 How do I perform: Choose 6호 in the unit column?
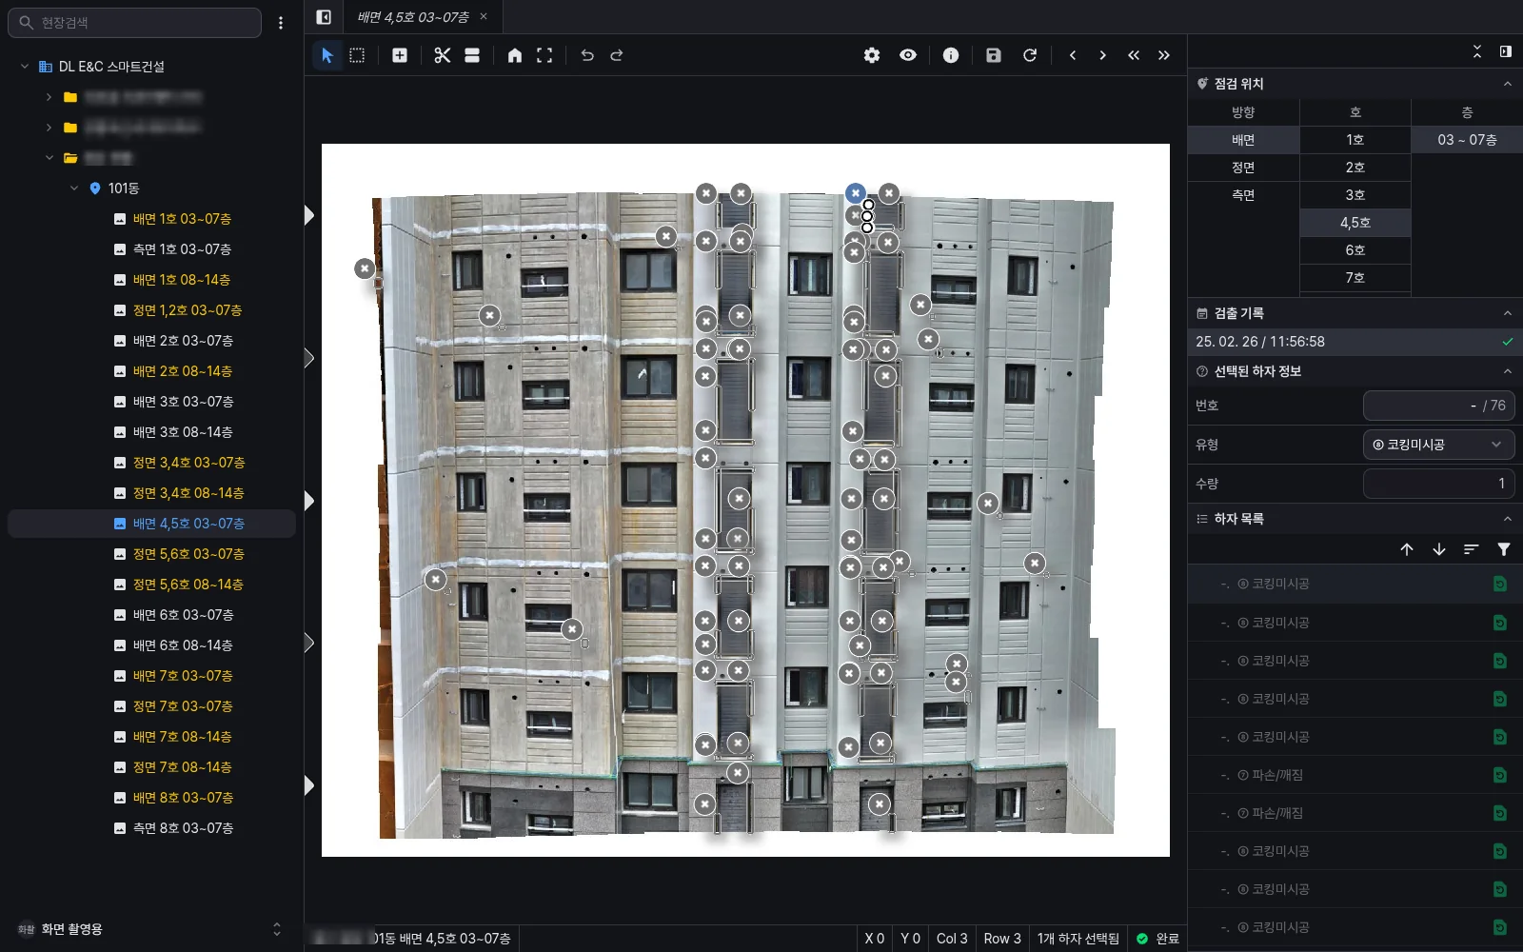[x=1355, y=250]
